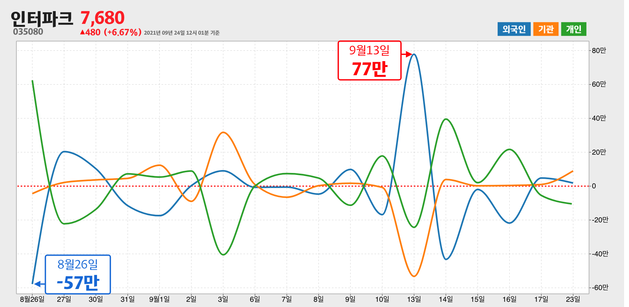Click the blue line peak at 13일
The height and width of the screenshot is (307, 629).
(x=414, y=54)
